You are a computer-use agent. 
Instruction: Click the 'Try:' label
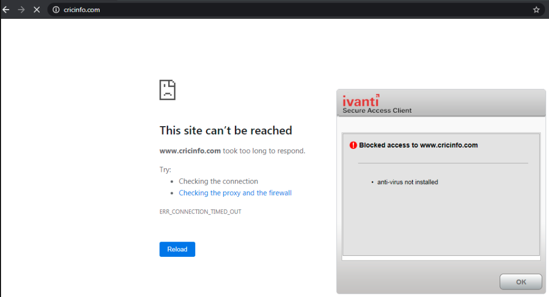(165, 170)
